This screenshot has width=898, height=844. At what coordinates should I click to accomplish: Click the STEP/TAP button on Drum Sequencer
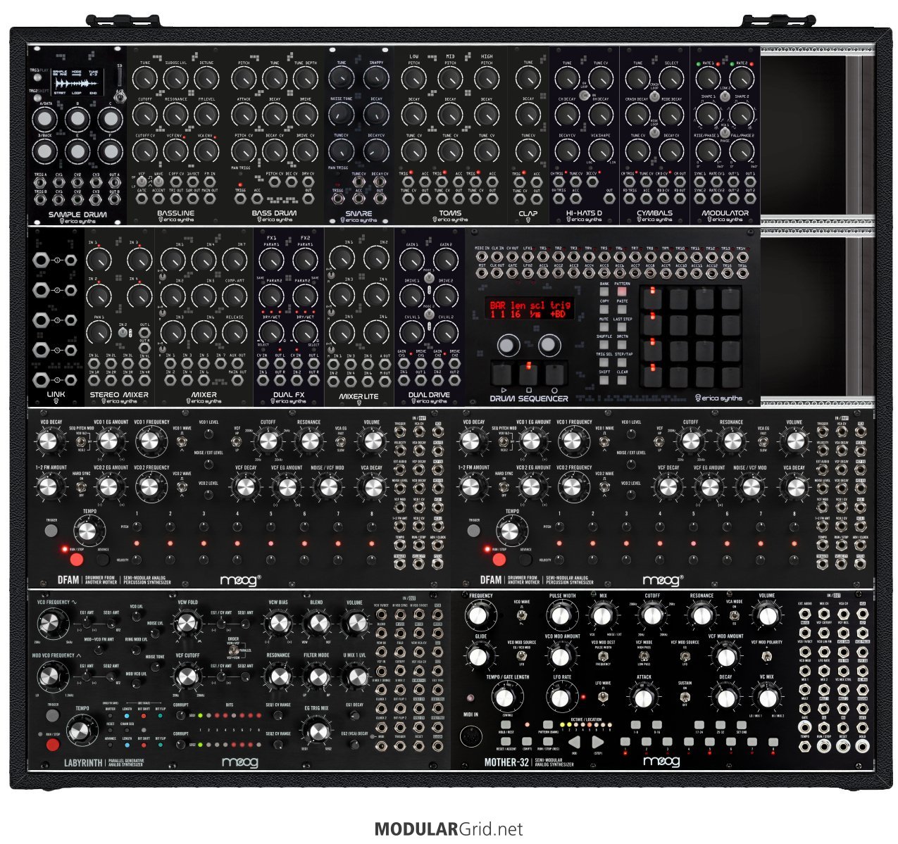click(622, 363)
